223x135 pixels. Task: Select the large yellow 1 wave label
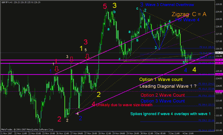click(81, 49)
